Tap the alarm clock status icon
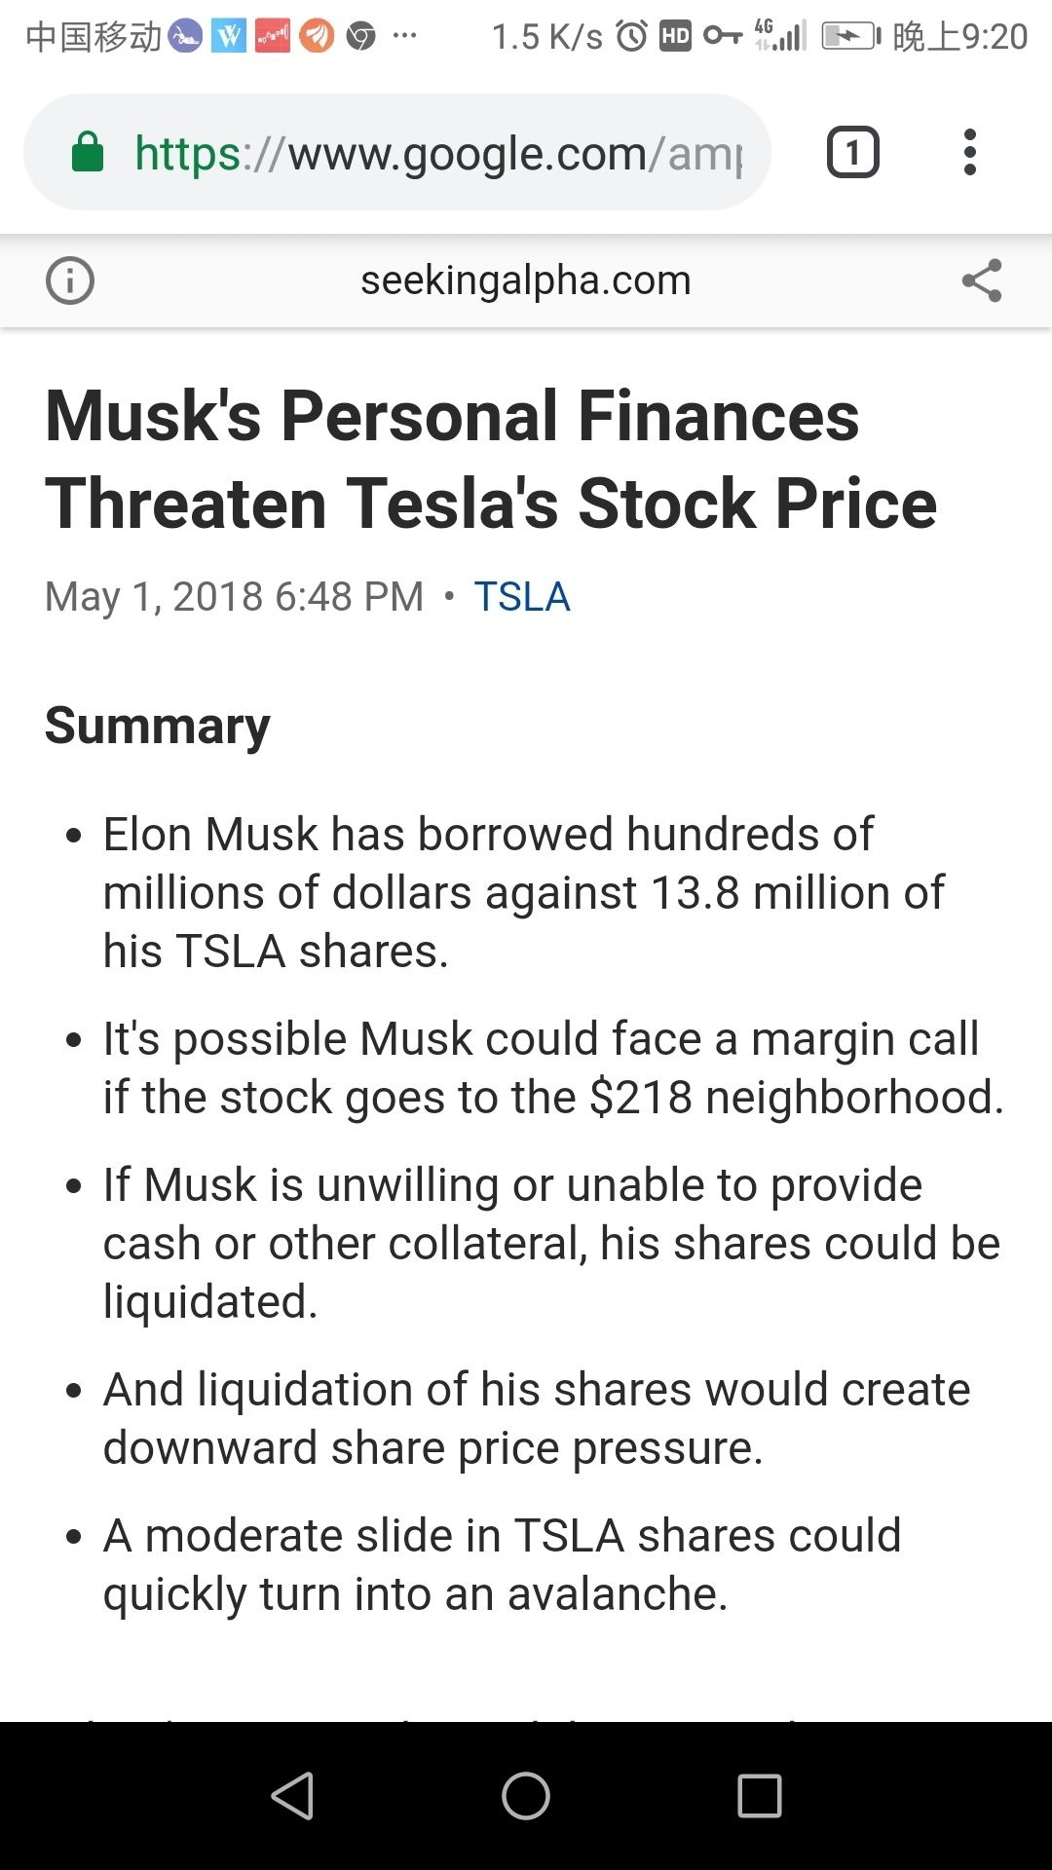 (x=632, y=37)
